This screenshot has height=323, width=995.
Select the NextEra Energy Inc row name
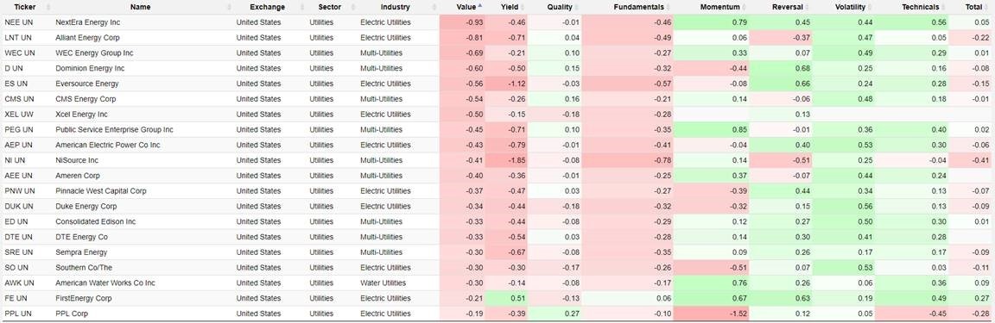pos(87,22)
